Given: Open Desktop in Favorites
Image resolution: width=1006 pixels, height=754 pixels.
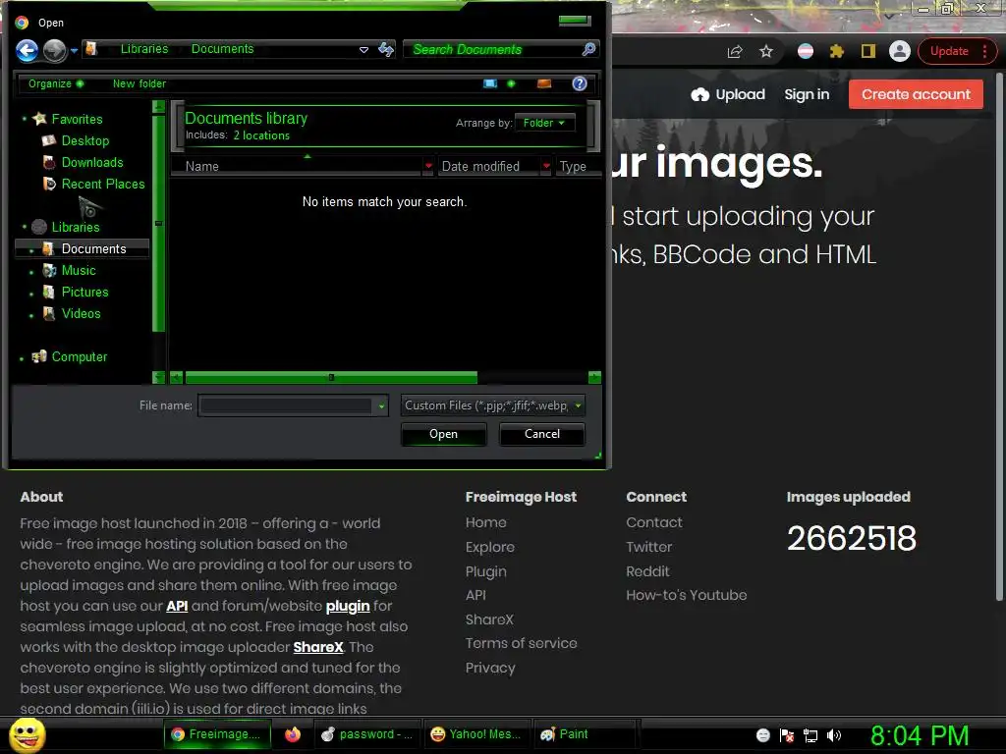Looking at the screenshot, I should tap(84, 140).
